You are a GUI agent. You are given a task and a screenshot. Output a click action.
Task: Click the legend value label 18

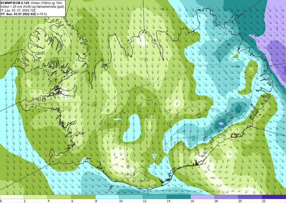(216, 201)
